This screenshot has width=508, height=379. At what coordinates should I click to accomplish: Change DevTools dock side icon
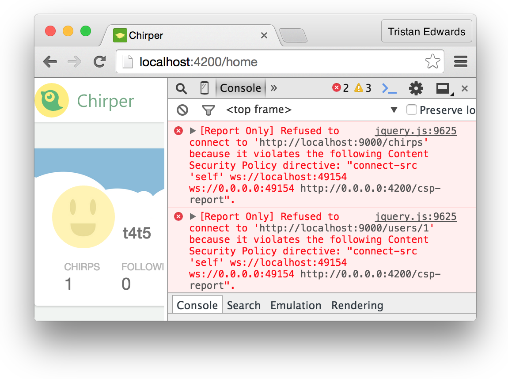click(x=443, y=88)
